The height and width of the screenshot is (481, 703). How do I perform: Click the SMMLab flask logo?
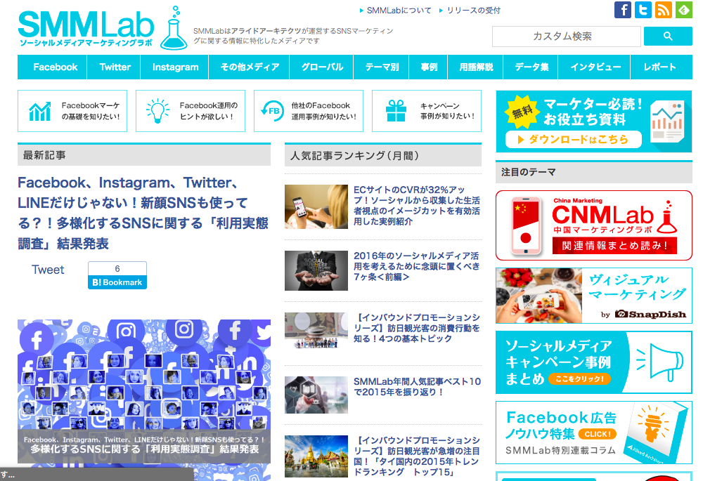(174, 29)
